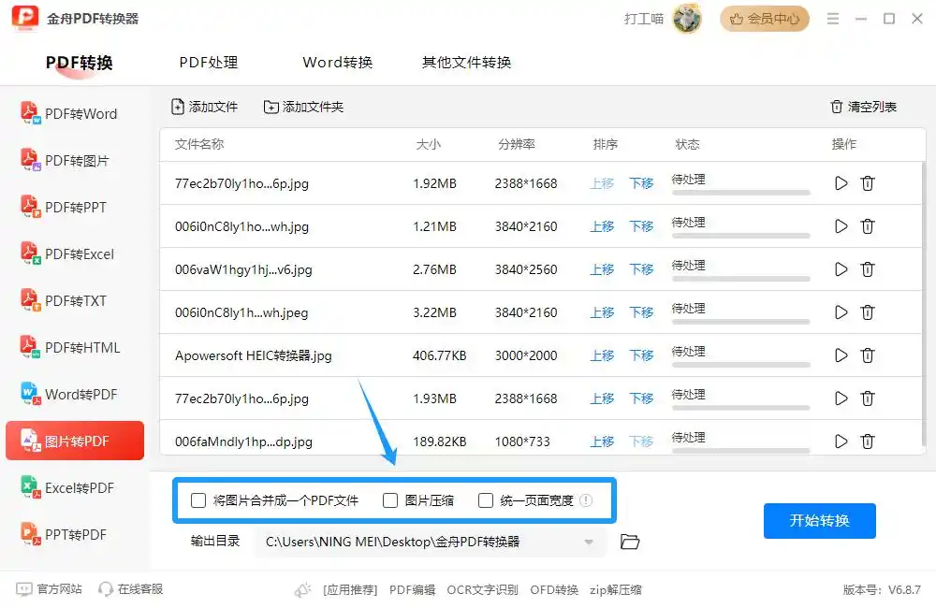This screenshot has height=608, width=936.
Task: Start conversion for 006vaW1hgy1hj...v6.jpg
Action: coord(841,269)
